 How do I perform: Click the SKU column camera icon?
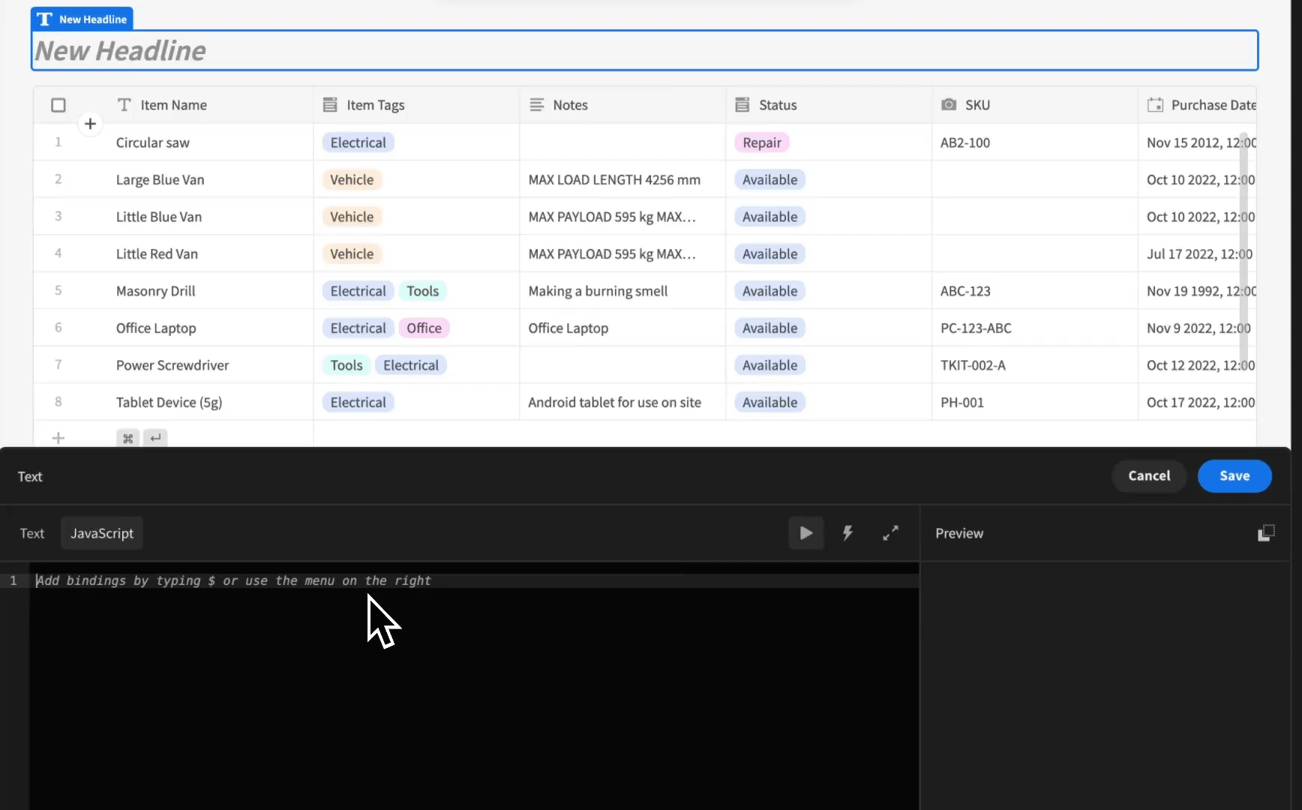(x=949, y=105)
